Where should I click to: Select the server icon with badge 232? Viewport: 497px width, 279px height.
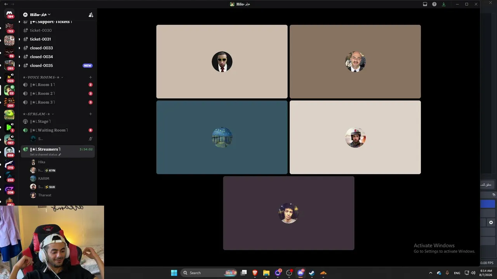click(x=9, y=177)
